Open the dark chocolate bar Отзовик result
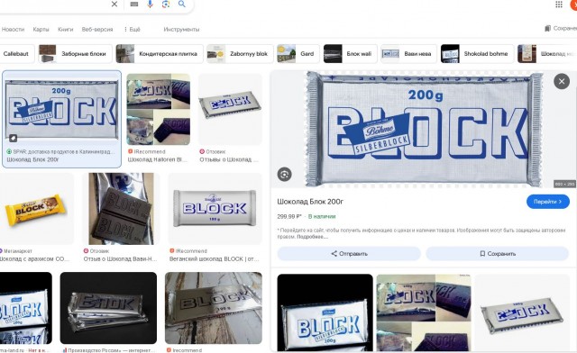Screen dimensions: 577x353 (x=121, y=209)
